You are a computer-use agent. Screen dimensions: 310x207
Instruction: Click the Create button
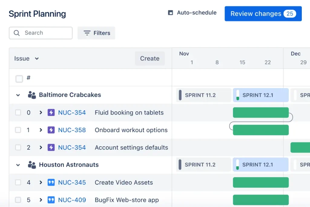[x=150, y=58]
